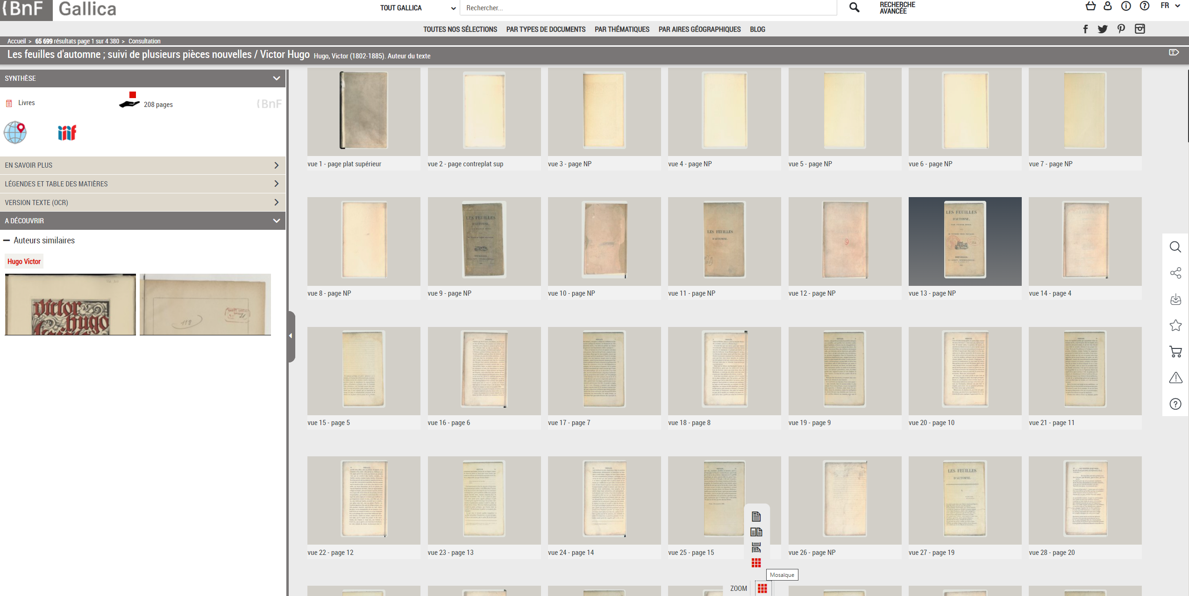Click the IIIF logo icon

pos(67,133)
